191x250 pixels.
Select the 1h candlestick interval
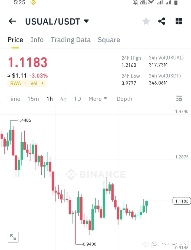click(50, 99)
